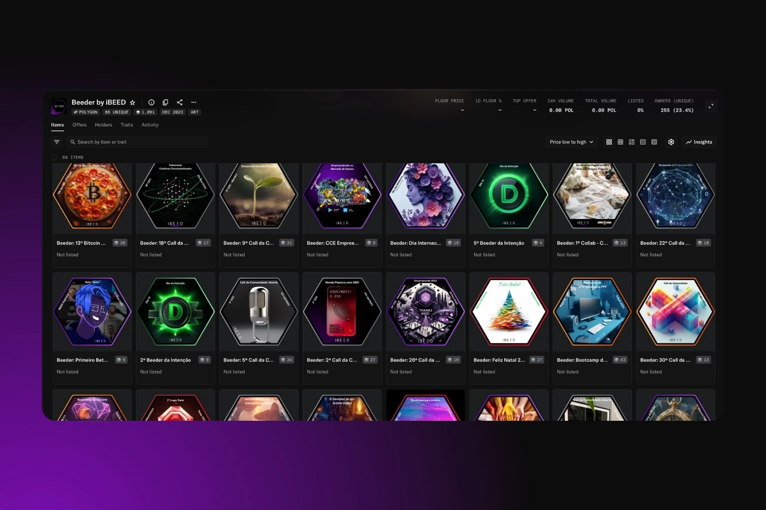This screenshot has width=766, height=510.
Task: Click the supply badge showing 1,091
Action: (146, 112)
